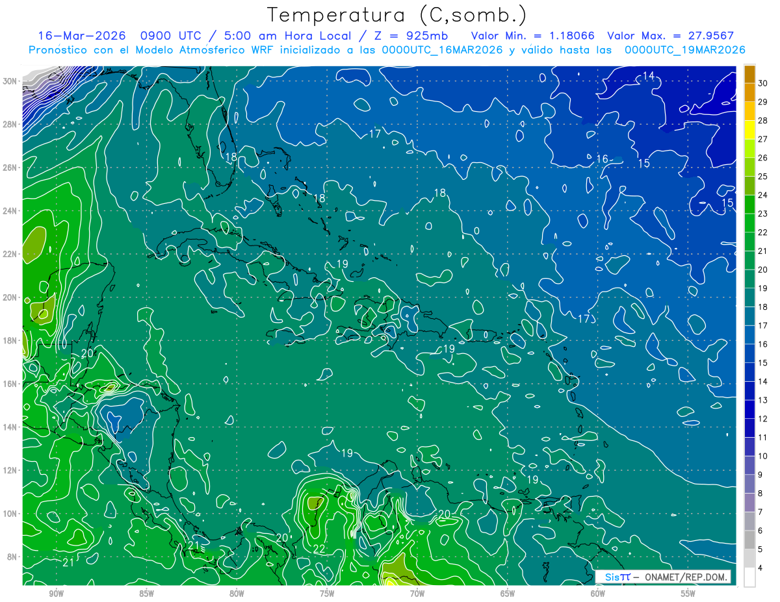780x602 pixels.
Task: Click the value 23 on the color scale
Action: coord(763,214)
